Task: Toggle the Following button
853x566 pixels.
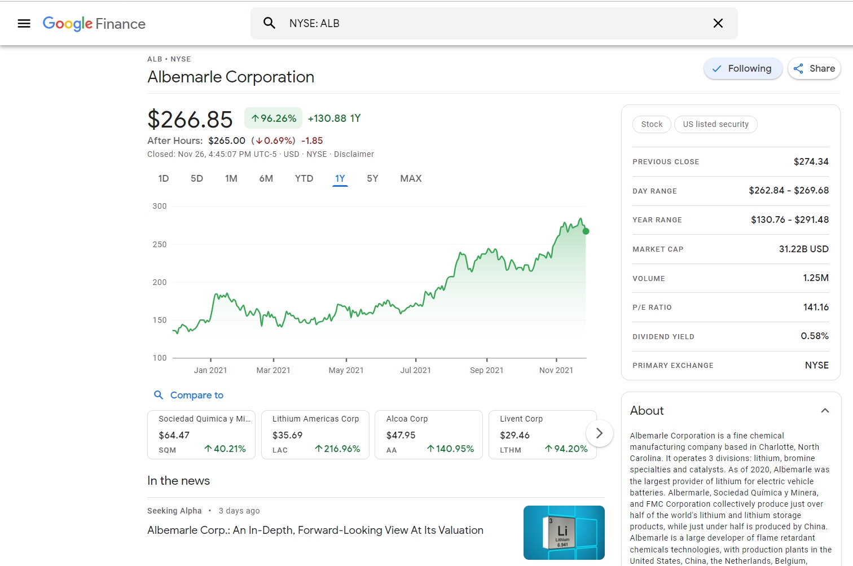Action: point(742,68)
